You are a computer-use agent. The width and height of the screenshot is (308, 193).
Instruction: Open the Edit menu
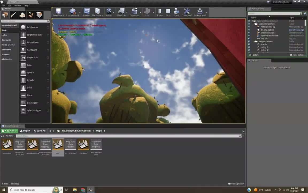click(x=9, y=6)
